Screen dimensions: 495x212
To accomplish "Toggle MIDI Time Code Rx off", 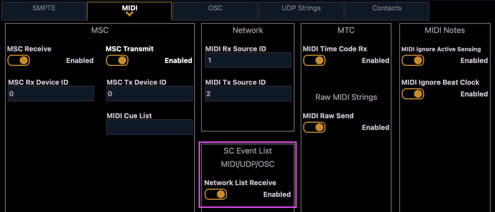I will pos(314,60).
